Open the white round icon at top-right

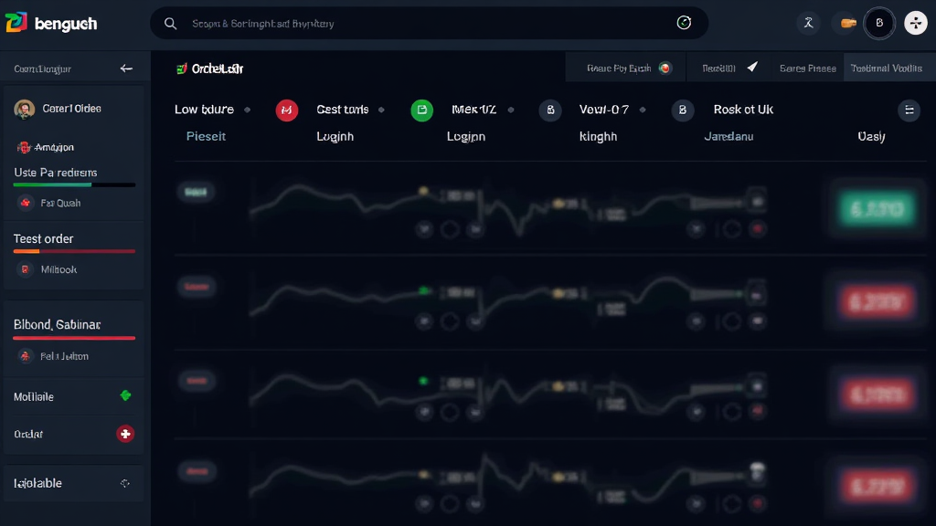tap(915, 24)
